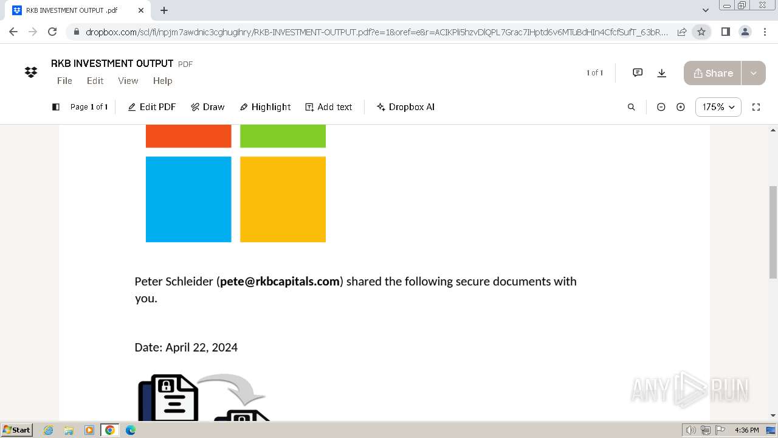
Task: Open the Chrome three-dot menu
Action: pos(764,32)
